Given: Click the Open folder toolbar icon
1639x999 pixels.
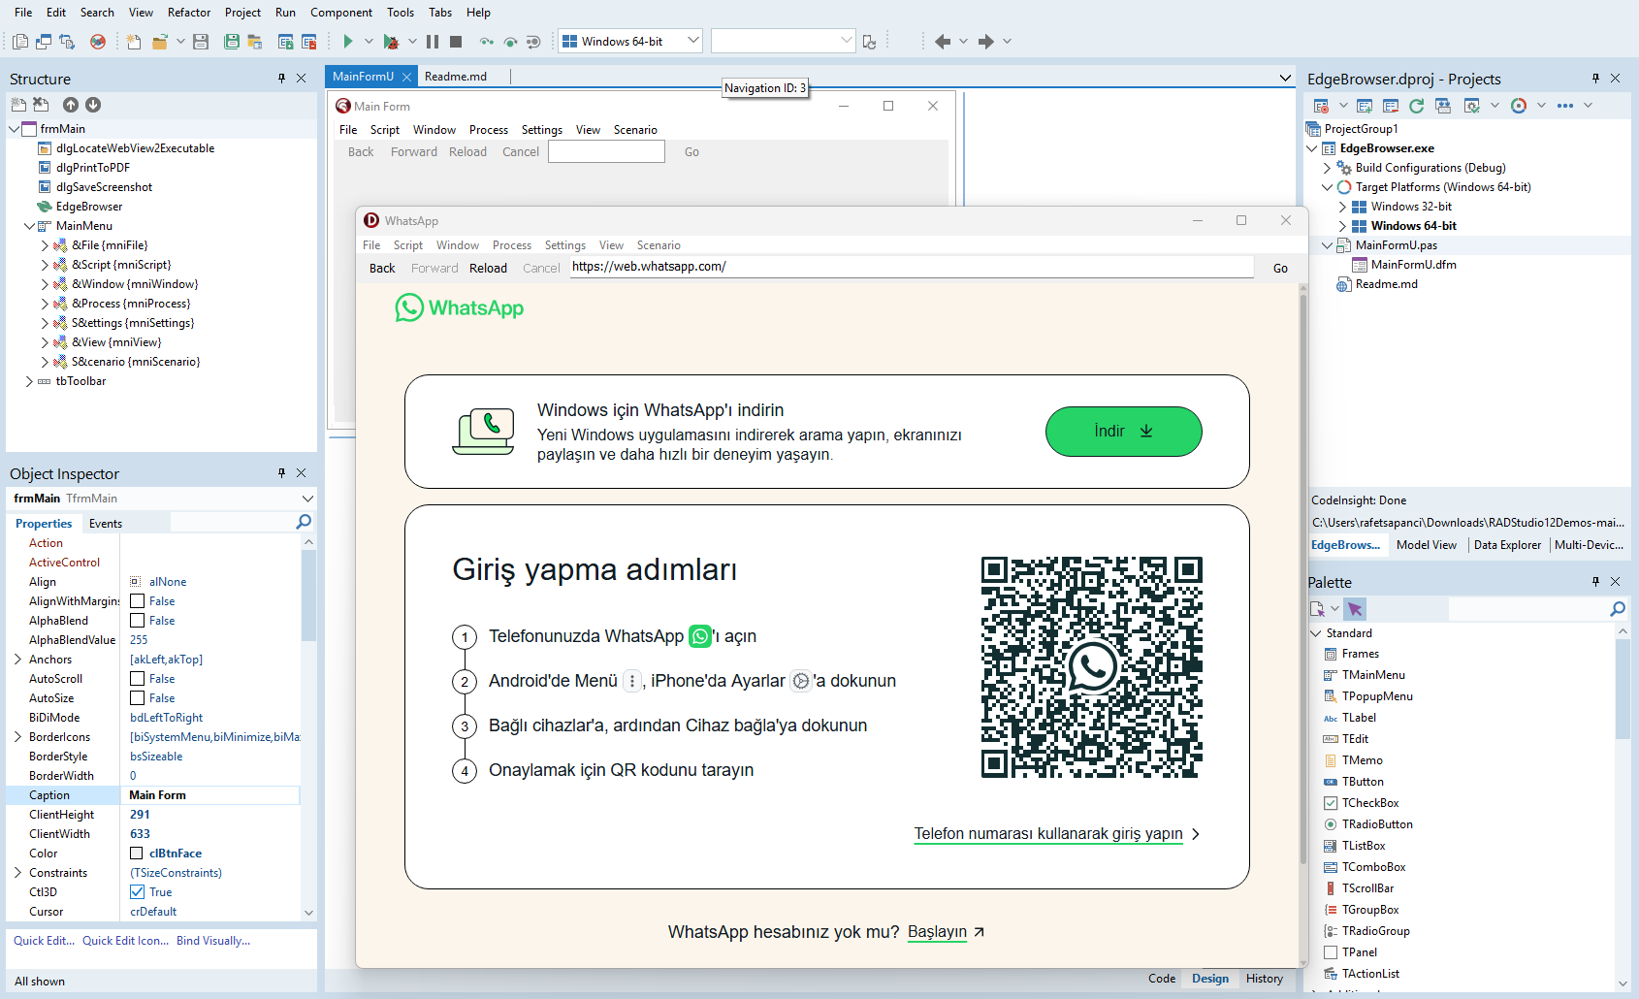Looking at the screenshot, I should point(160,42).
